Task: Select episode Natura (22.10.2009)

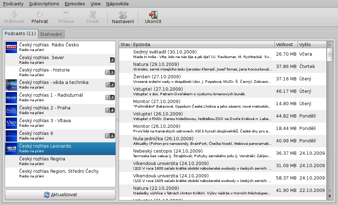Action: coord(222,190)
